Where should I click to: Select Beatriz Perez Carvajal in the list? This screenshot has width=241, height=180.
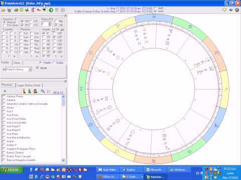(19, 156)
